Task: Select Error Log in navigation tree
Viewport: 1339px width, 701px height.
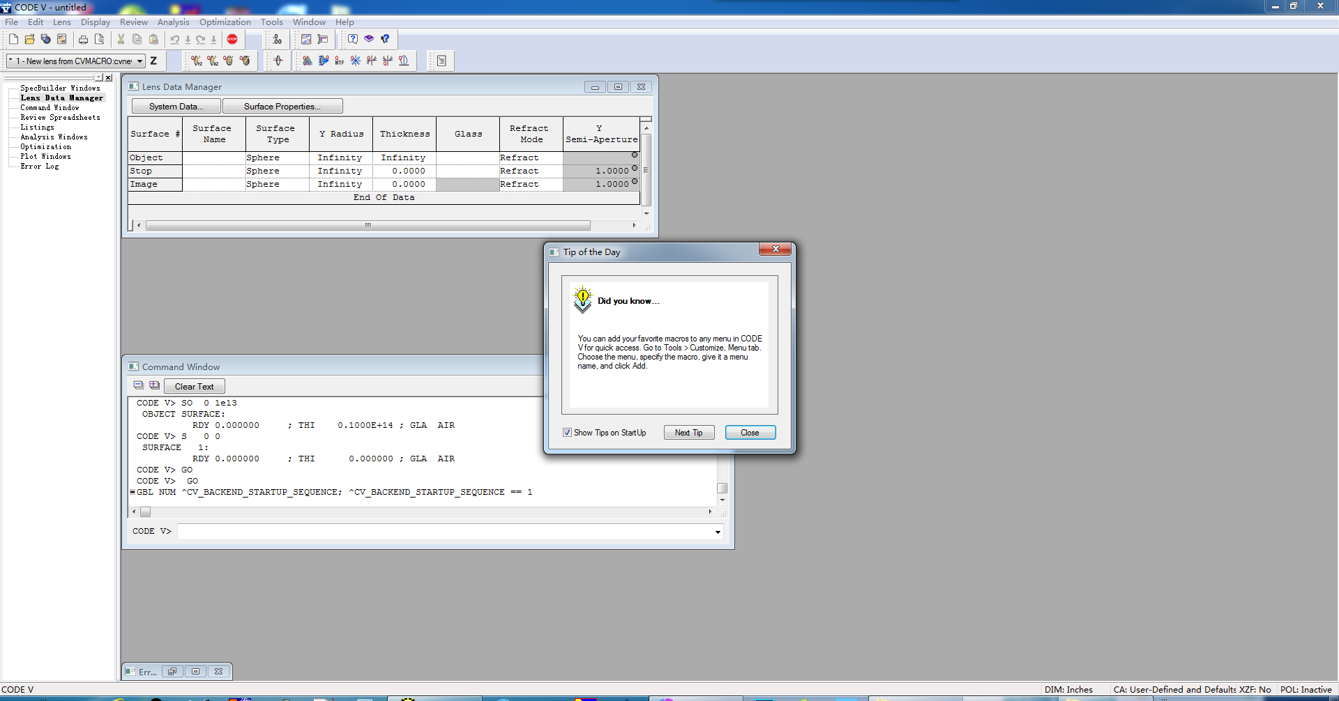Action: pyautogui.click(x=39, y=166)
